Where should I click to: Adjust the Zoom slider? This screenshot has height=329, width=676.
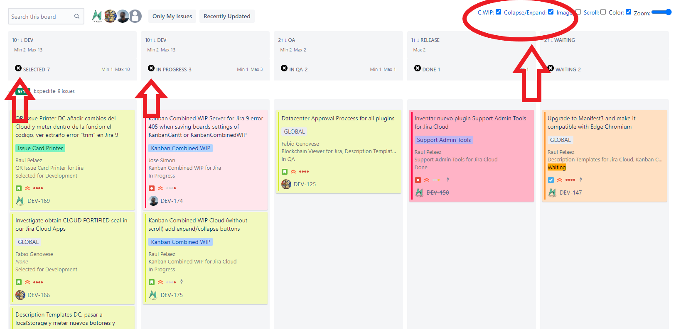[x=661, y=12]
